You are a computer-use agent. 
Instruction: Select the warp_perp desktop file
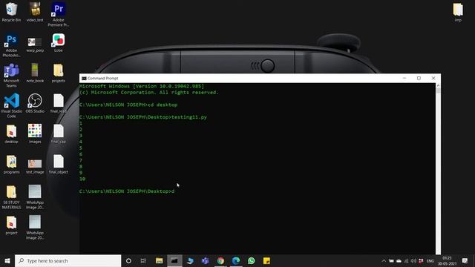coord(35,44)
